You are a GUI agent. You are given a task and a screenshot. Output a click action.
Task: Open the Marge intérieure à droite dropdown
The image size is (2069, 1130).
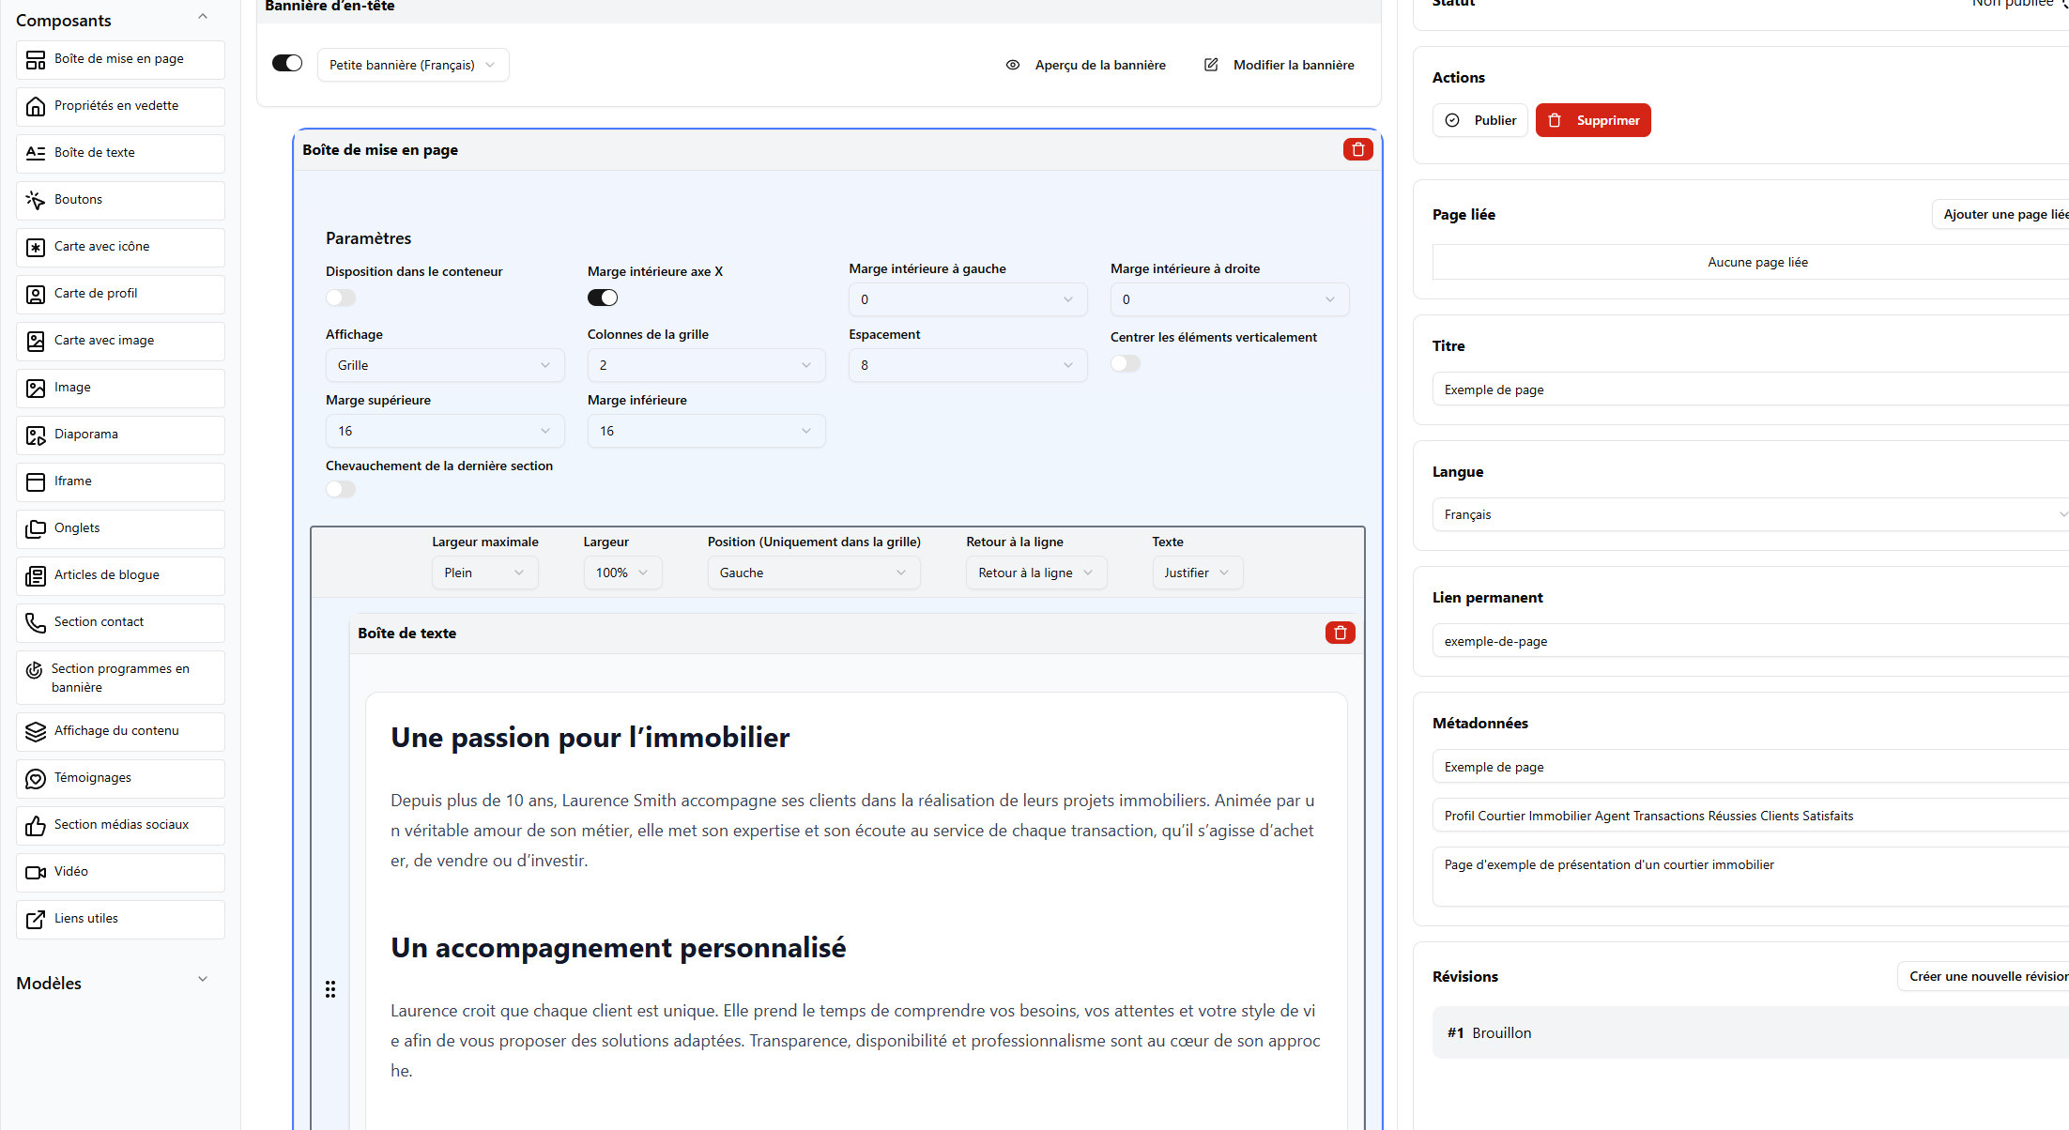(x=1230, y=299)
